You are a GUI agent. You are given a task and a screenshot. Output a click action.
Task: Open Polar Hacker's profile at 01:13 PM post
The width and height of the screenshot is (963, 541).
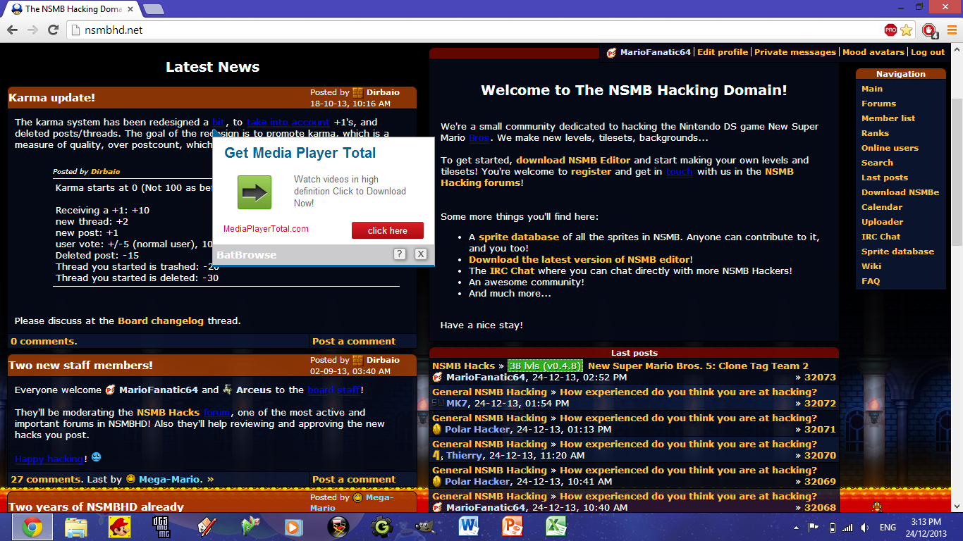pyautogui.click(x=477, y=429)
